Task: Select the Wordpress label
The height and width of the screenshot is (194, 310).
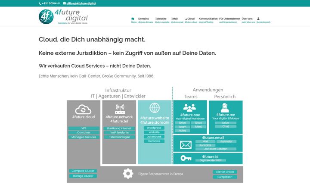Action: (x=154, y=128)
